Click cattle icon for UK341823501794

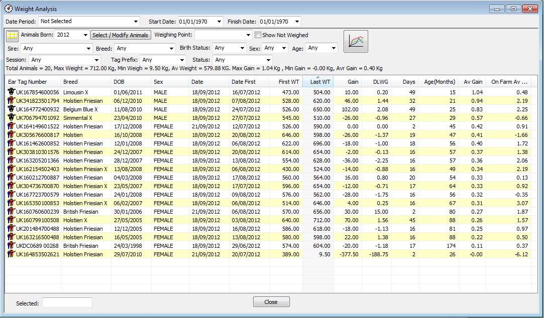pos(12,100)
